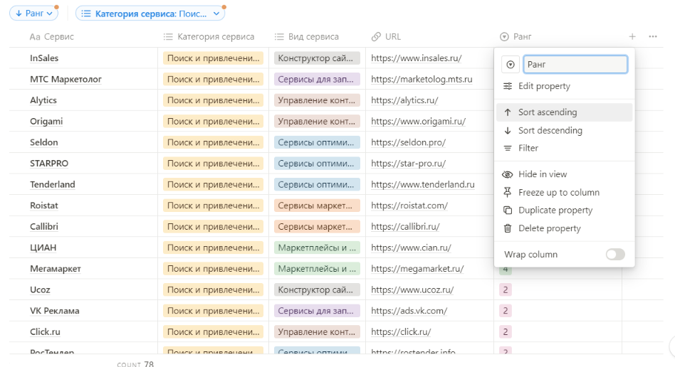Viewport: 675px width, 367px height.
Task: Open the https://www.origami.ru/ link
Action: [419, 122]
